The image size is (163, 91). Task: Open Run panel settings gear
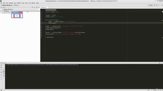pyautogui.click(x=160, y=63)
